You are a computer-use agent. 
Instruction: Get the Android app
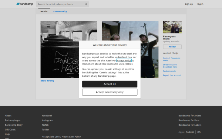coord(190,132)
